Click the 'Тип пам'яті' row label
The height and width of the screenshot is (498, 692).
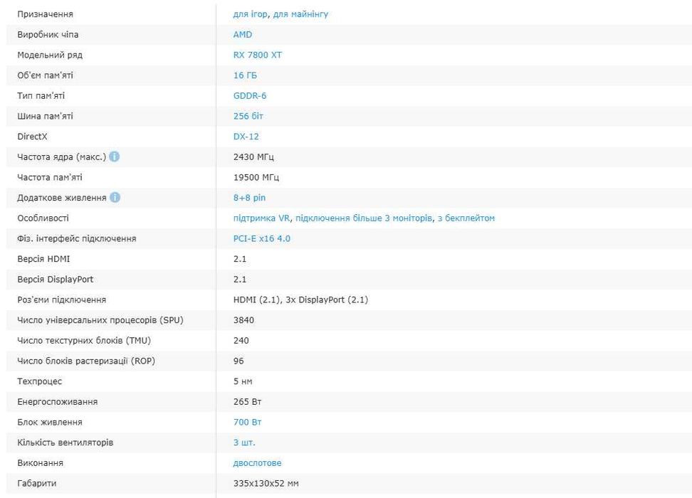[x=41, y=96]
